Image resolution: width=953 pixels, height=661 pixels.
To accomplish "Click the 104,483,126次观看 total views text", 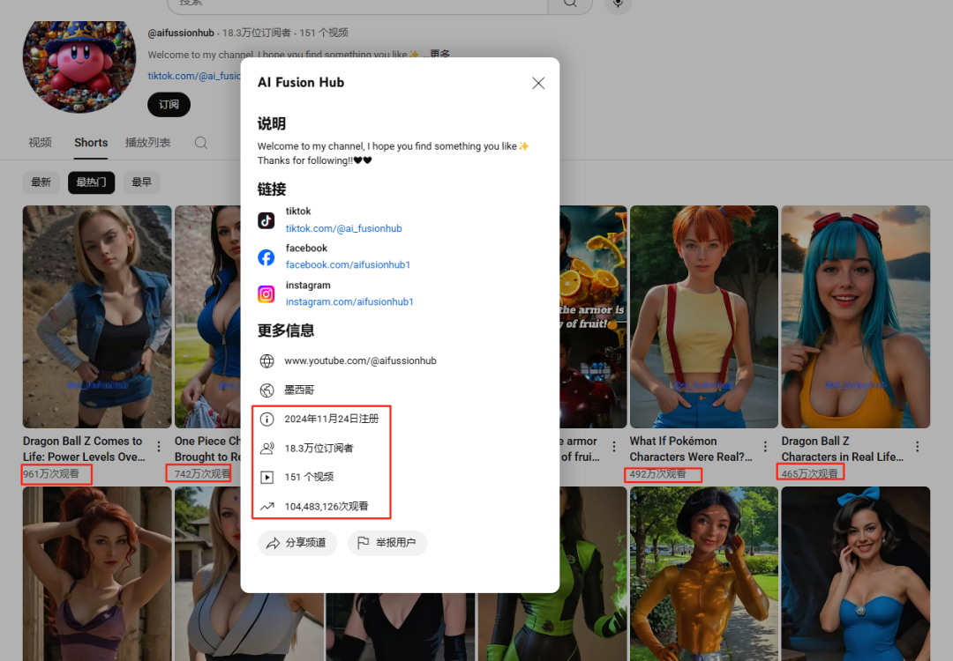I will 326,506.
